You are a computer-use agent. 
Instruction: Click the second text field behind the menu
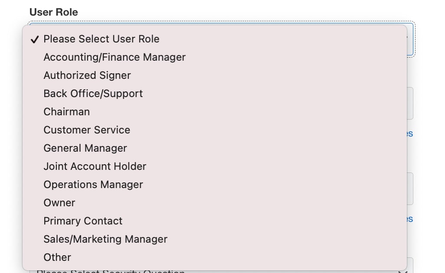(x=410, y=188)
